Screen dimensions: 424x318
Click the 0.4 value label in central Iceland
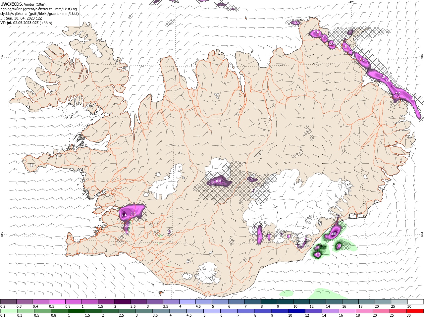[x=250, y=179]
